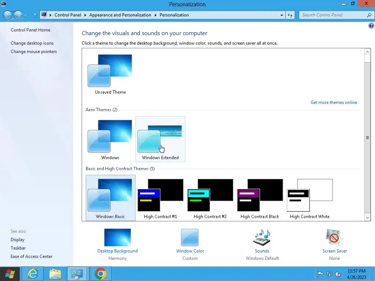Click the Up one level arrow
Image resolution: width=375 pixels, height=281 pixels.
[x=35, y=15]
